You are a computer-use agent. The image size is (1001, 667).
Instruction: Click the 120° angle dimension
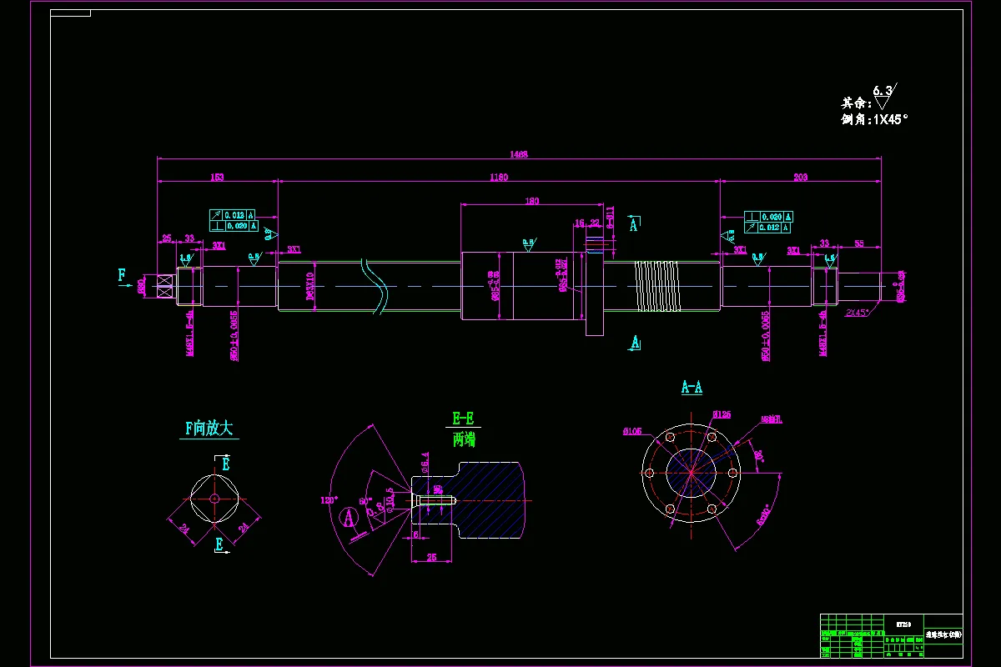click(x=328, y=500)
